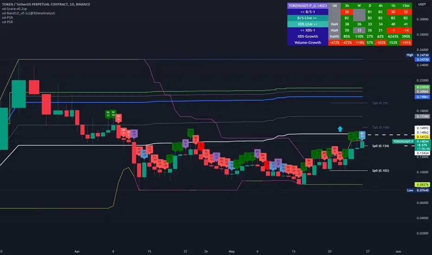Open the USDT currency selector
Image resolution: width=432 pixels, height=255 pixels.
pos(422,5)
